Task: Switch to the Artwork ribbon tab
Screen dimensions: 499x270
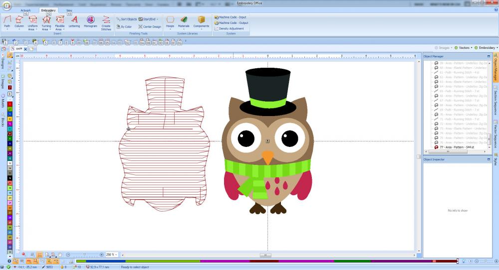Action: click(x=25, y=9)
